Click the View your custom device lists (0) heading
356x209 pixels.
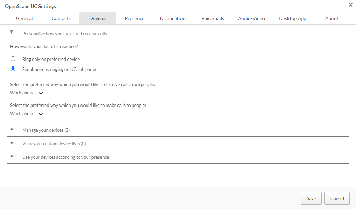54,144
